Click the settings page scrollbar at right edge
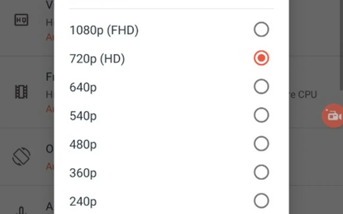Image resolution: width=343 pixels, height=214 pixels. pos(342,45)
